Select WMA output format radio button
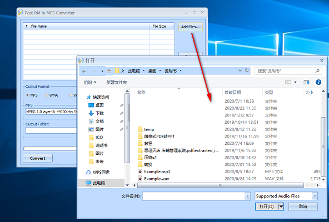Viewport: 329px width, 222px height. (x=46, y=95)
